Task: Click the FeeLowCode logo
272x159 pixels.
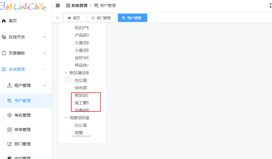Action: (x=23, y=6)
